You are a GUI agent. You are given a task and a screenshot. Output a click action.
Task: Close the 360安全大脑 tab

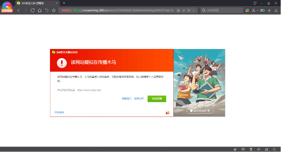pyautogui.click(x=57, y=3)
